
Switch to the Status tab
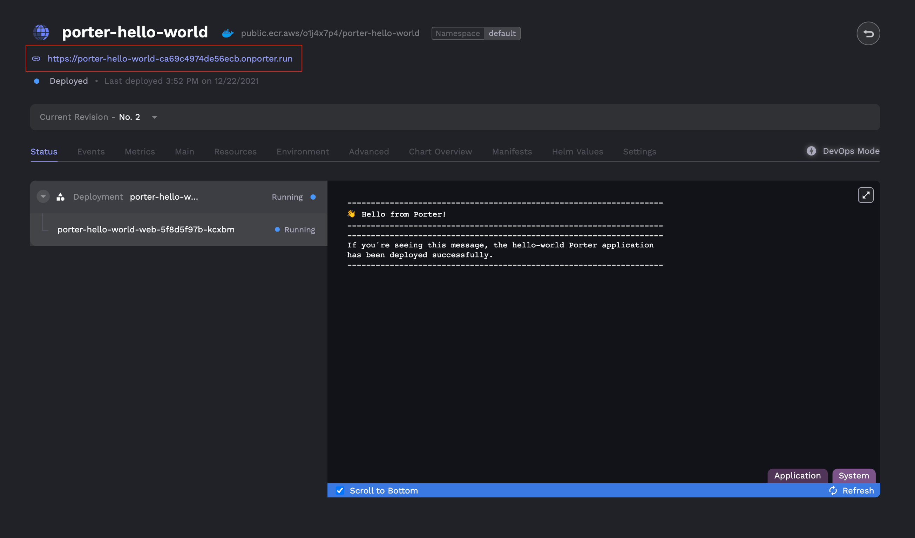[x=44, y=152]
